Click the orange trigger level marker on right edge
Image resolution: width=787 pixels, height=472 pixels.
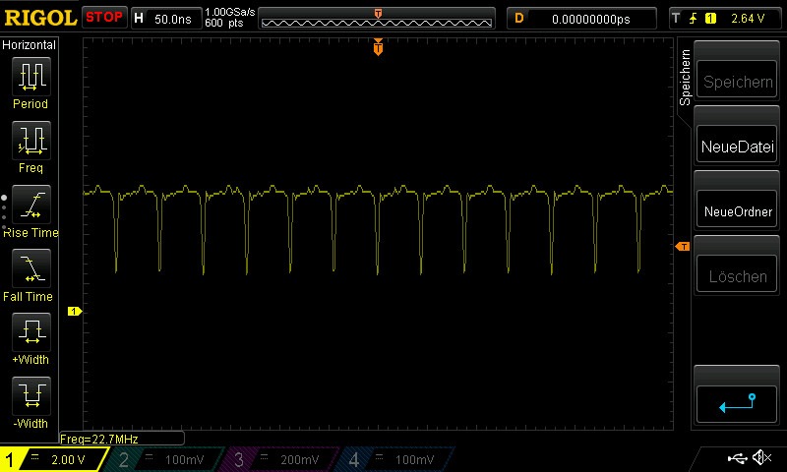tap(682, 246)
